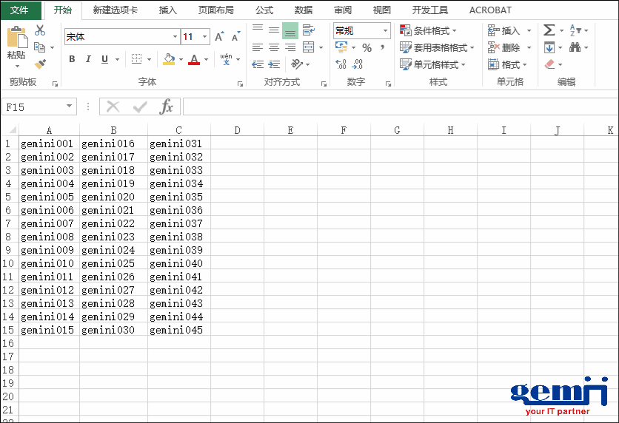Select cell gemini023
This screenshot has height=423, width=619.
(113, 237)
